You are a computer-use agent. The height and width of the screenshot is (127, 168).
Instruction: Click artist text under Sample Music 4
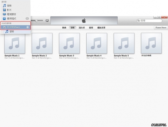[96, 58]
